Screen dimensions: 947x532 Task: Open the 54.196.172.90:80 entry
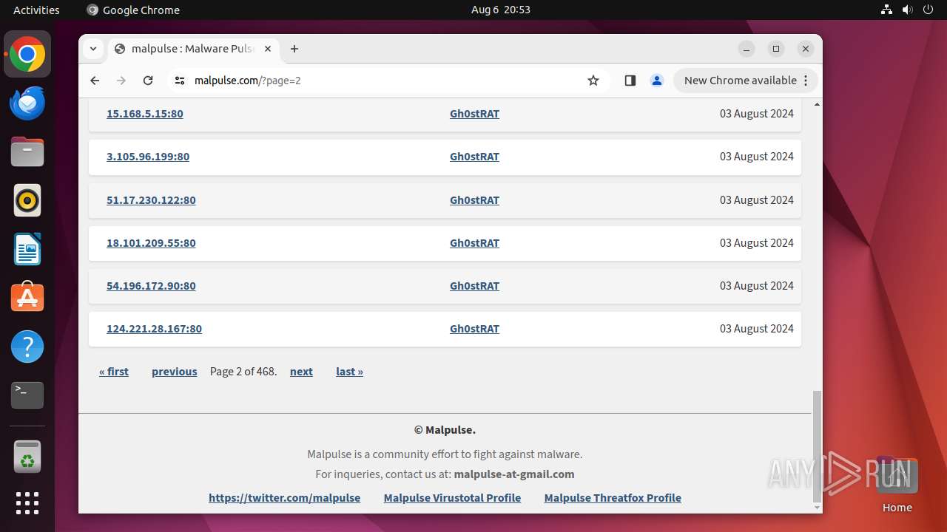coord(151,286)
